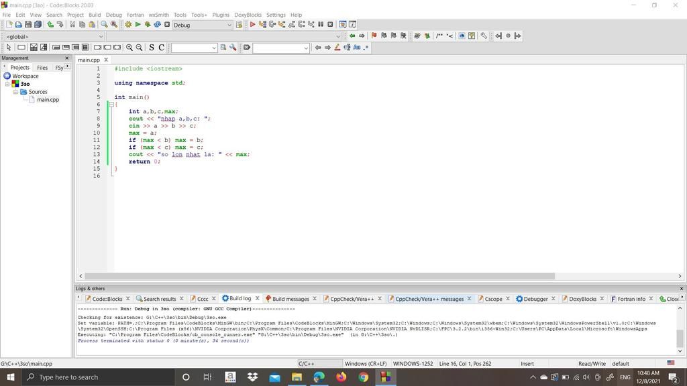The width and height of the screenshot is (687, 386).
Task: Open Chrome from the taskbar
Action: [363, 377]
